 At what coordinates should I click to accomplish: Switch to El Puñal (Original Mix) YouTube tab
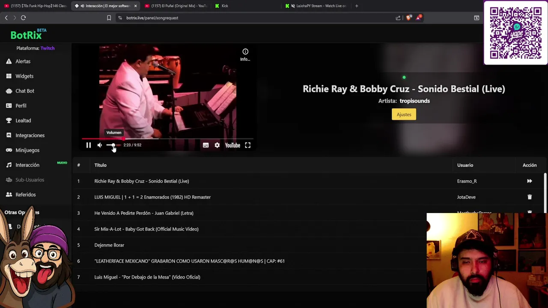pos(176,6)
